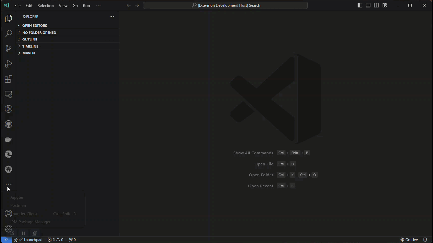Click the Open Recent text
The height and width of the screenshot is (243, 433).
point(260,186)
